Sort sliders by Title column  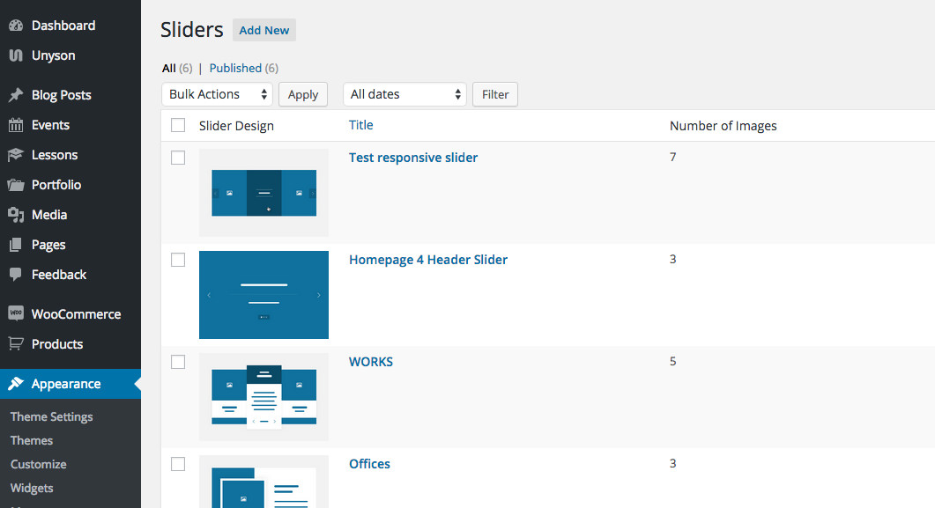pyautogui.click(x=360, y=125)
